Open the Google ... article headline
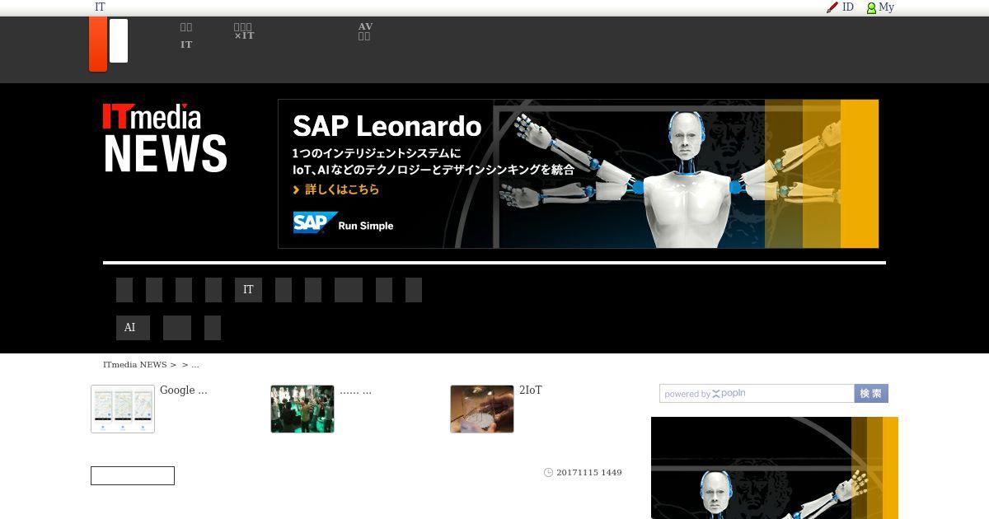The width and height of the screenshot is (989, 519). coord(184,390)
